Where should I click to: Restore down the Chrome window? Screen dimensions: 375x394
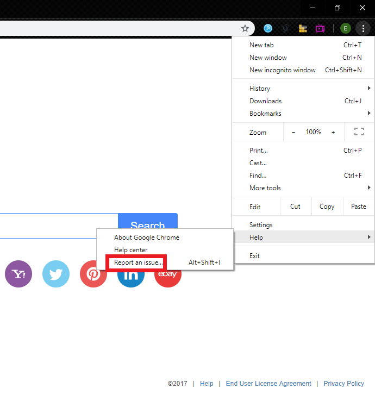(337, 8)
